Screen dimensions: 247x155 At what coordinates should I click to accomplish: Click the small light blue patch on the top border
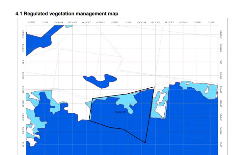click(x=69, y=26)
